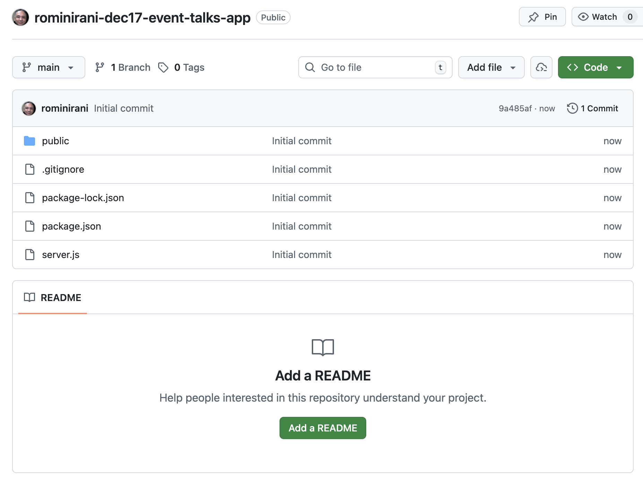Click the rominirani avatar in commit row

click(29, 108)
